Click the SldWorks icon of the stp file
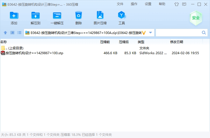 3,53
